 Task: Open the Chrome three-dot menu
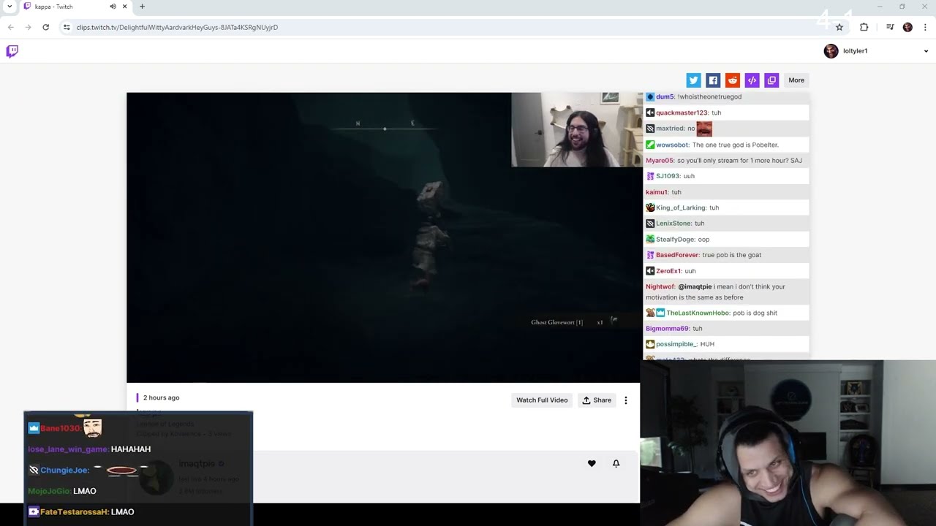(926, 27)
